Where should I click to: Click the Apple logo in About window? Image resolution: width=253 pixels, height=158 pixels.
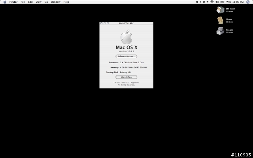(x=126, y=37)
